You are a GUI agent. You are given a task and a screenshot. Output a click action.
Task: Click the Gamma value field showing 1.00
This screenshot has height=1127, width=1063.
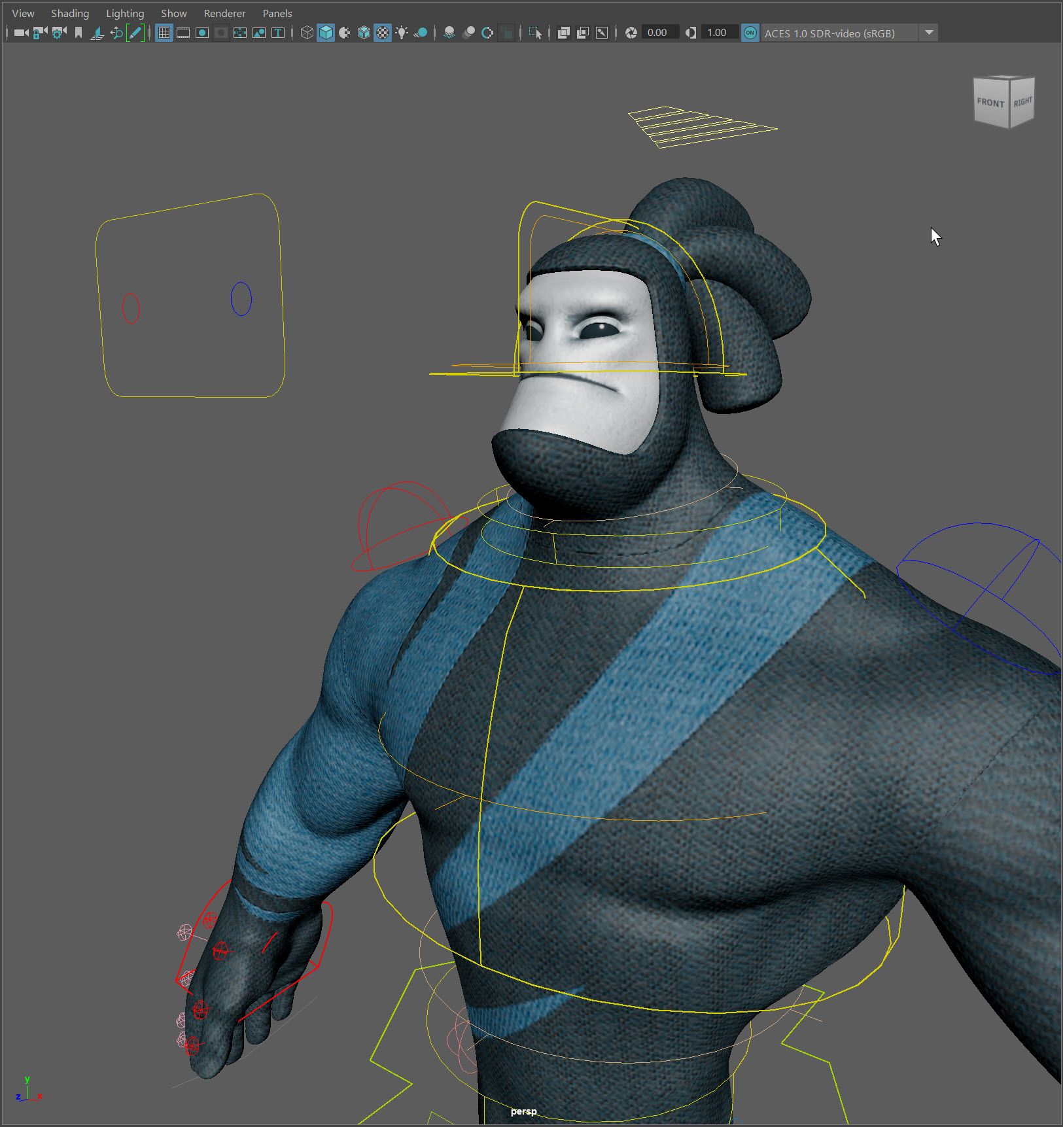click(x=719, y=33)
